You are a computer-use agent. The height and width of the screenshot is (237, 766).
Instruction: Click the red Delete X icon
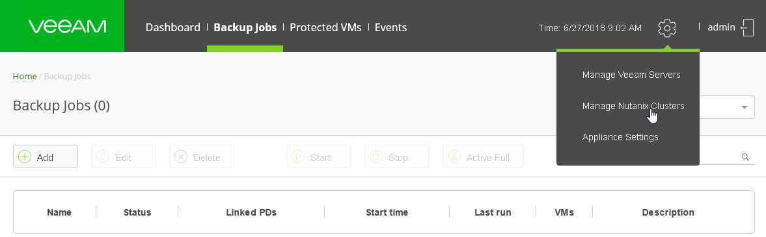tap(181, 156)
